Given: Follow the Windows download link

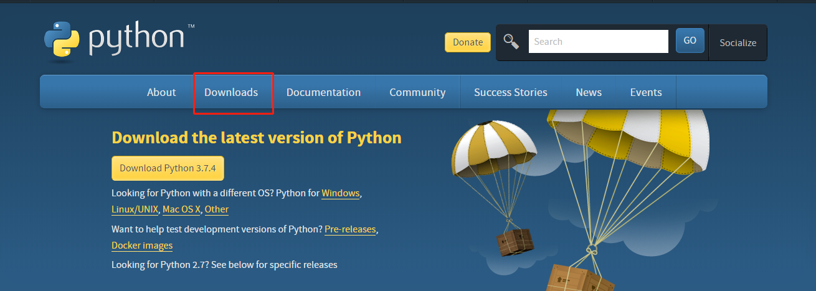Looking at the screenshot, I should [341, 193].
